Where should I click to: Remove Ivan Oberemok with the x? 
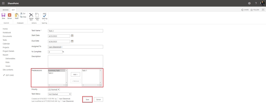(x=62, y=47)
